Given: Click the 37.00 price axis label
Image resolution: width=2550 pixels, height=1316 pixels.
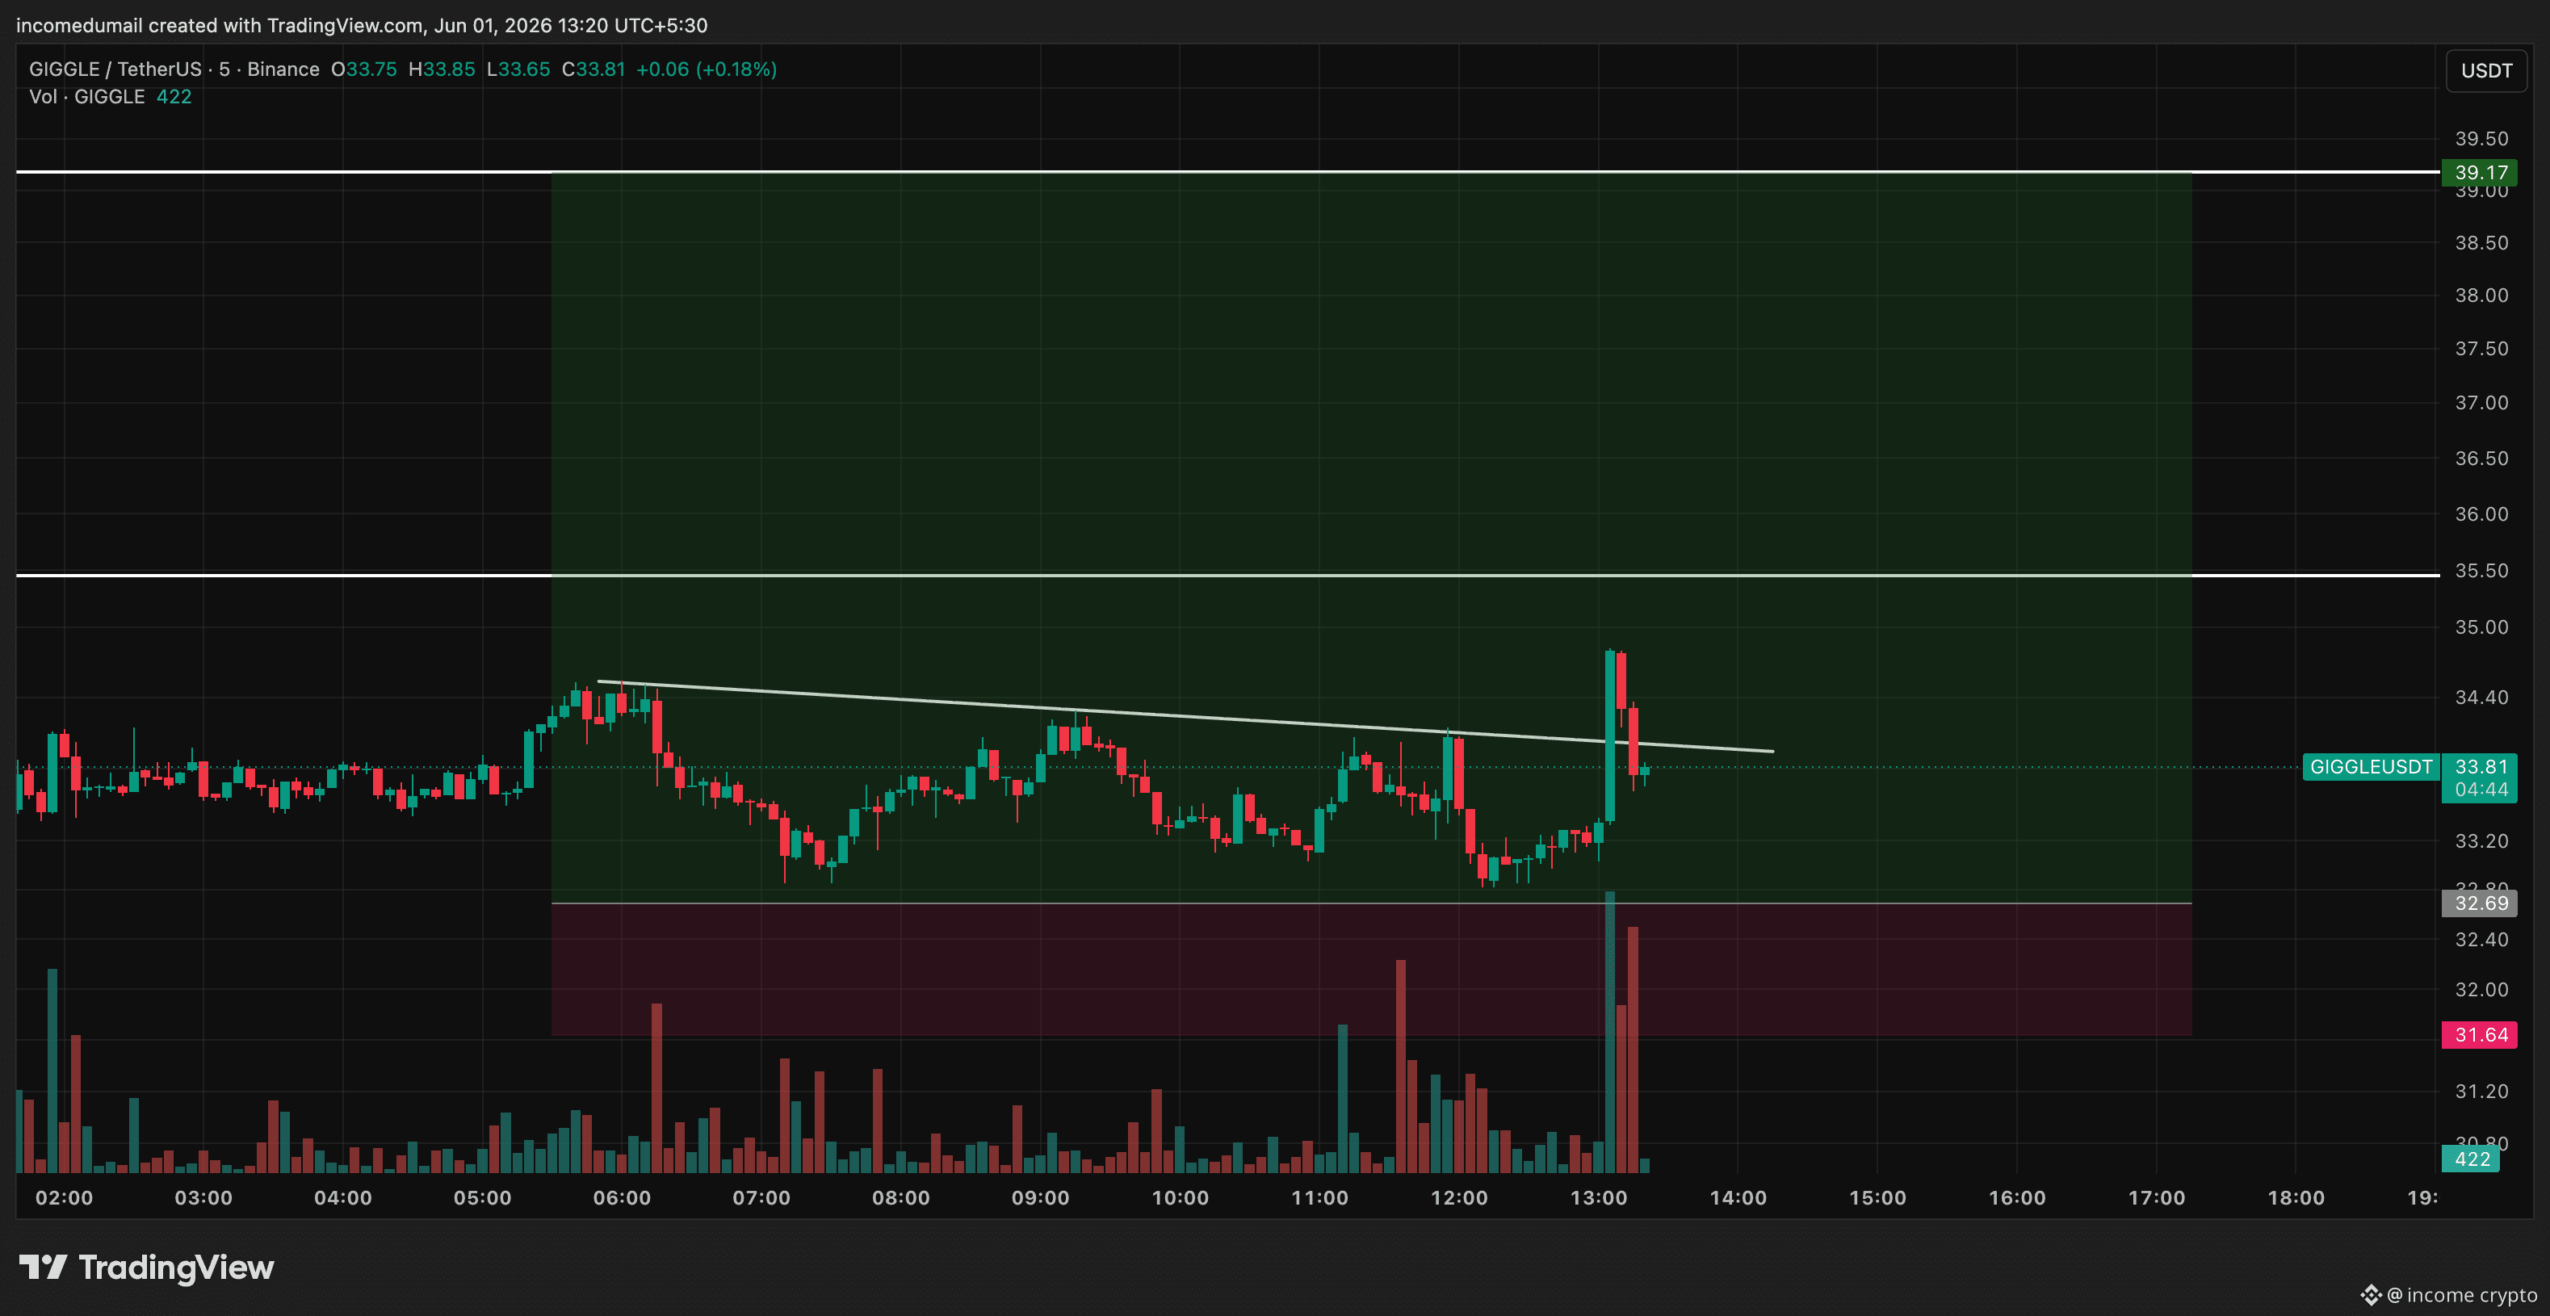Looking at the screenshot, I should [x=2481, y=403].
